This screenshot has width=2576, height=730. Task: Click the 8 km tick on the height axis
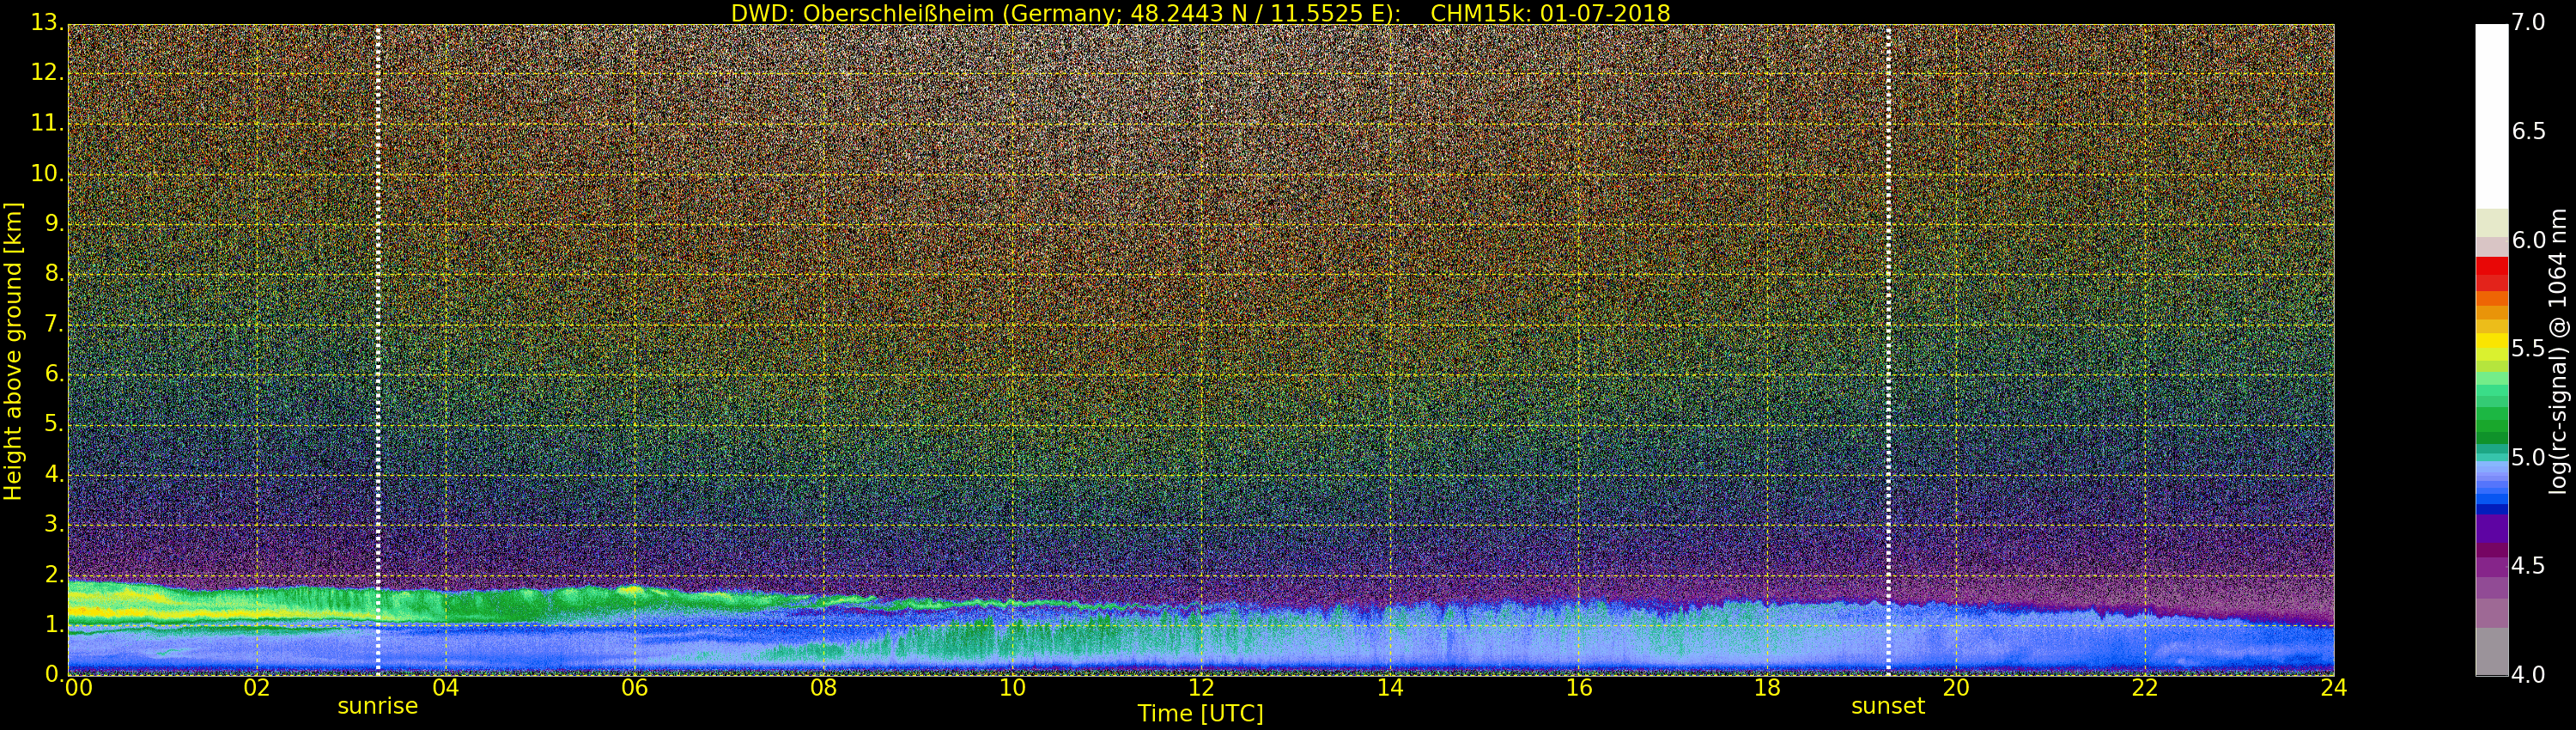pyautogui.click(x=52, y=275)
